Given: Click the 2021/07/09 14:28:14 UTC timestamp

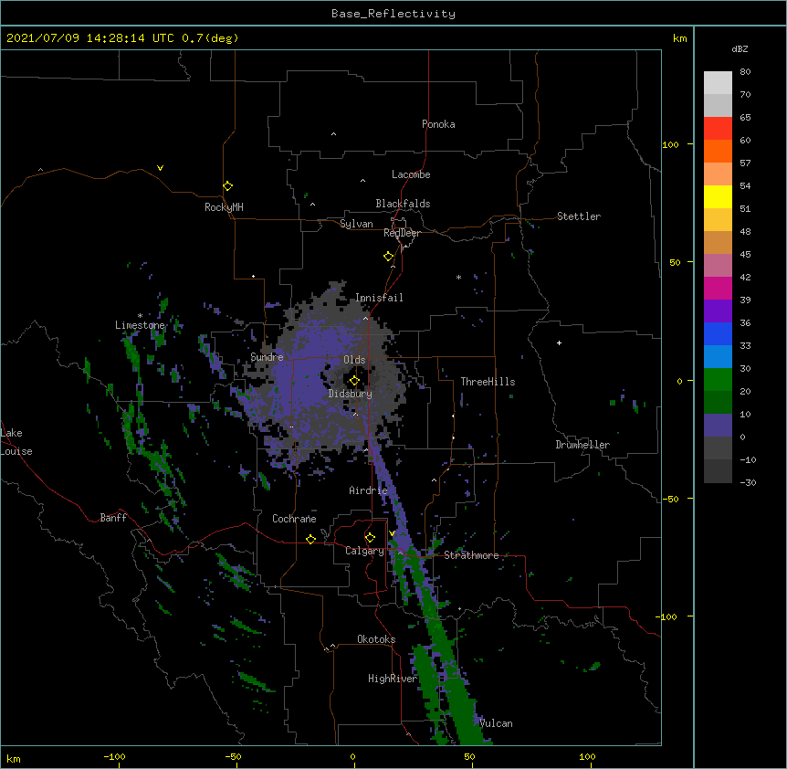Looking at the screenshot, I should coord(90,38).
